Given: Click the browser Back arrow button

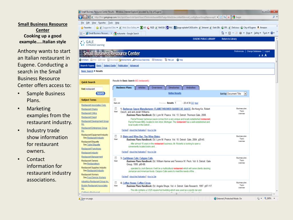Looking at the screenshot, I should (80, 17).
